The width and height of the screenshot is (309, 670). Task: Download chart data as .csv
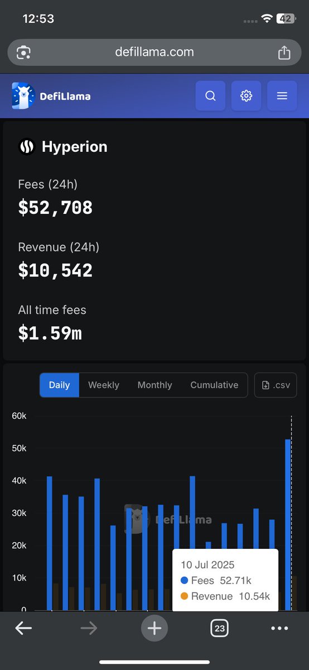[x=276, y=385]
